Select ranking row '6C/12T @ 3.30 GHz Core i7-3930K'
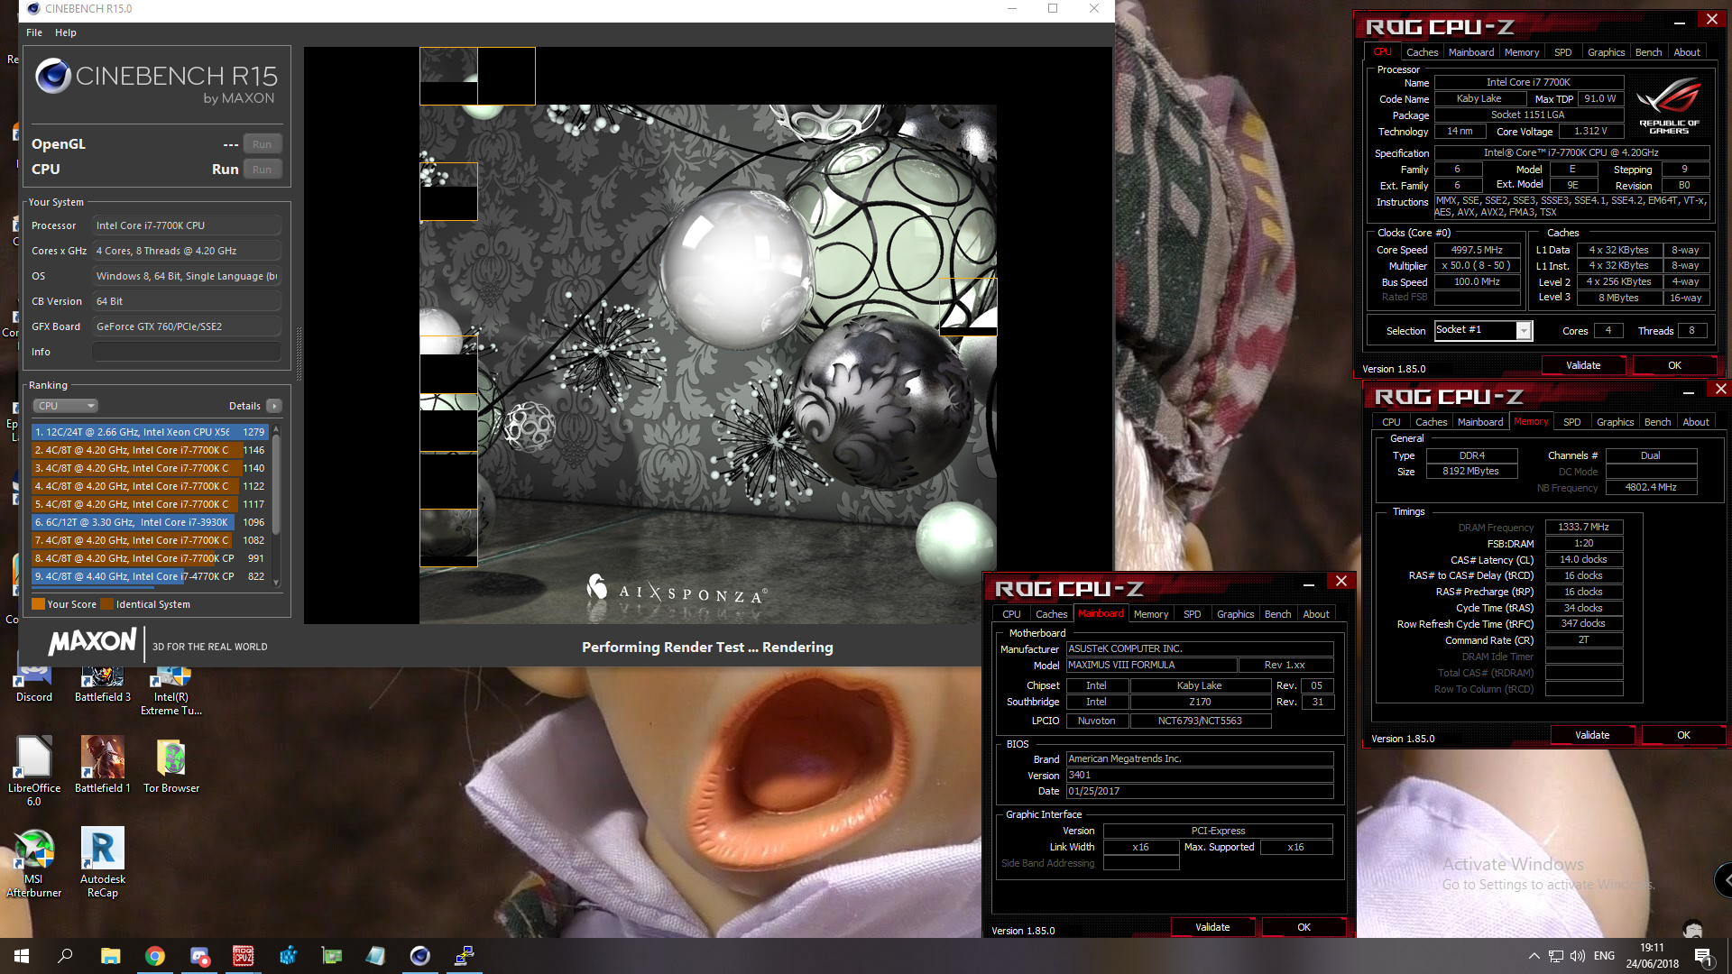Viewport: 1732px width, 974px height. 149,522
